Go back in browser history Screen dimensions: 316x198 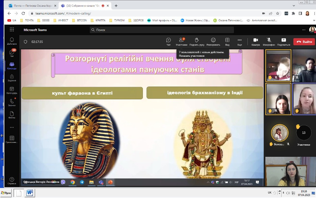9,13
